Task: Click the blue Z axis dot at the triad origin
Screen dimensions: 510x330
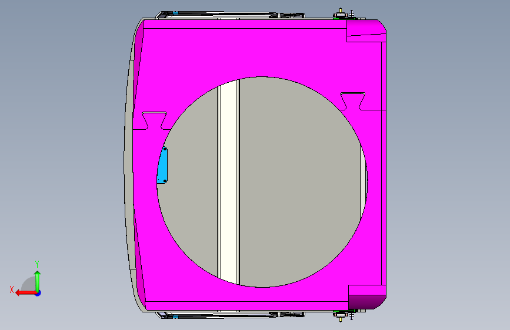Action: tap(38, 293)
